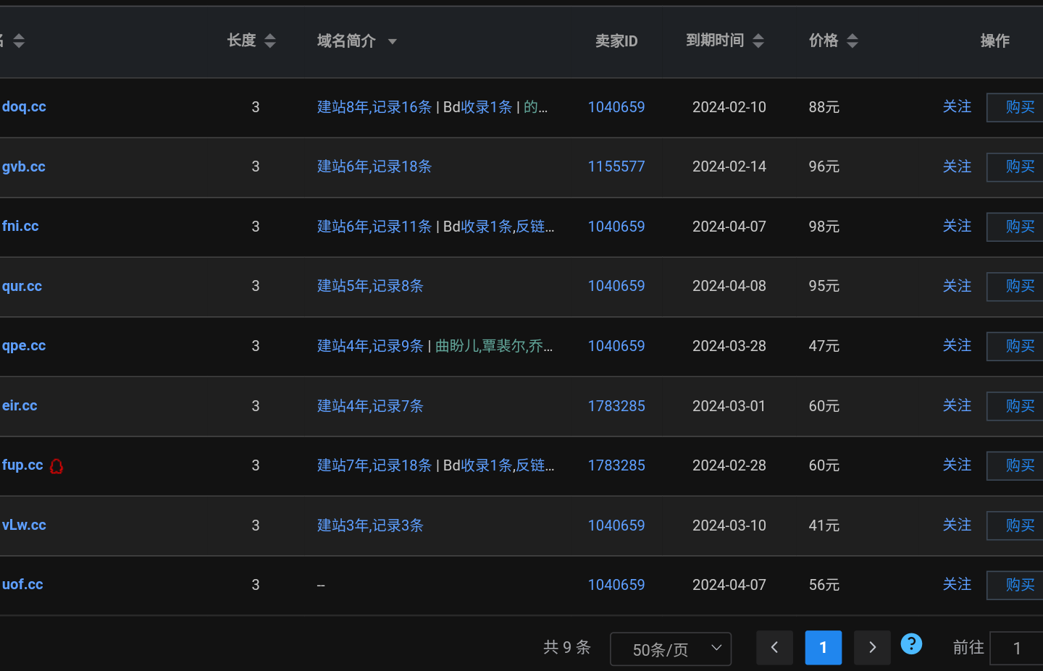Screen dimensions: 1043x671
Task: Follow qpe.cc via 关注
Action: (x=957, y=345)
